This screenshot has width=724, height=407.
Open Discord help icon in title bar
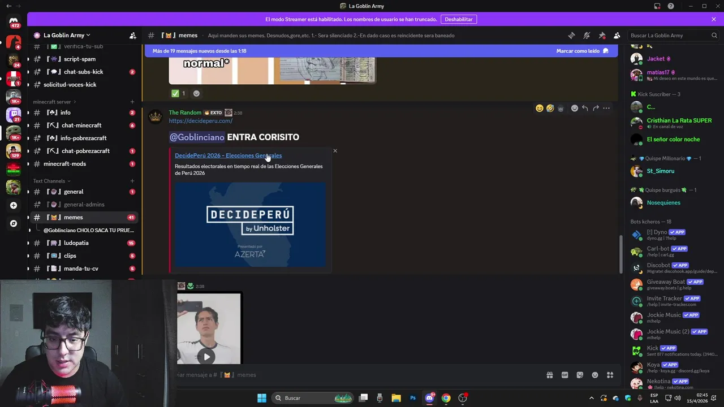671,6
